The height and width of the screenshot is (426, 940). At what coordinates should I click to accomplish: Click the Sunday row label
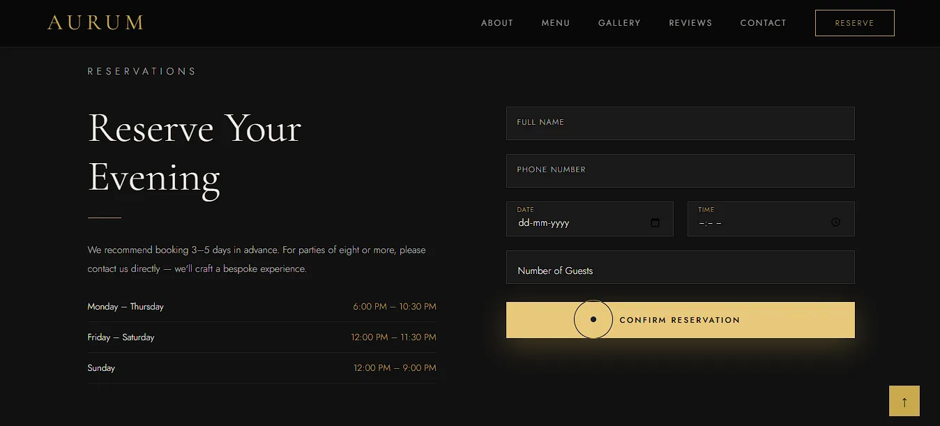click(x=101, y=367)
